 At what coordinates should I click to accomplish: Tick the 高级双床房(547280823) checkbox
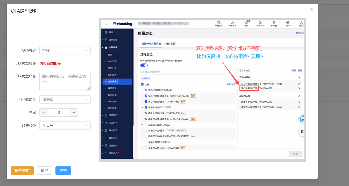[146, 125]
